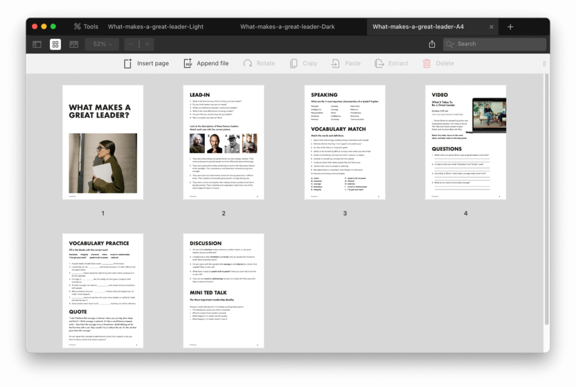The image size is (576, 387).
Task: Click the share document icon
Action: (x=432, y=44)
